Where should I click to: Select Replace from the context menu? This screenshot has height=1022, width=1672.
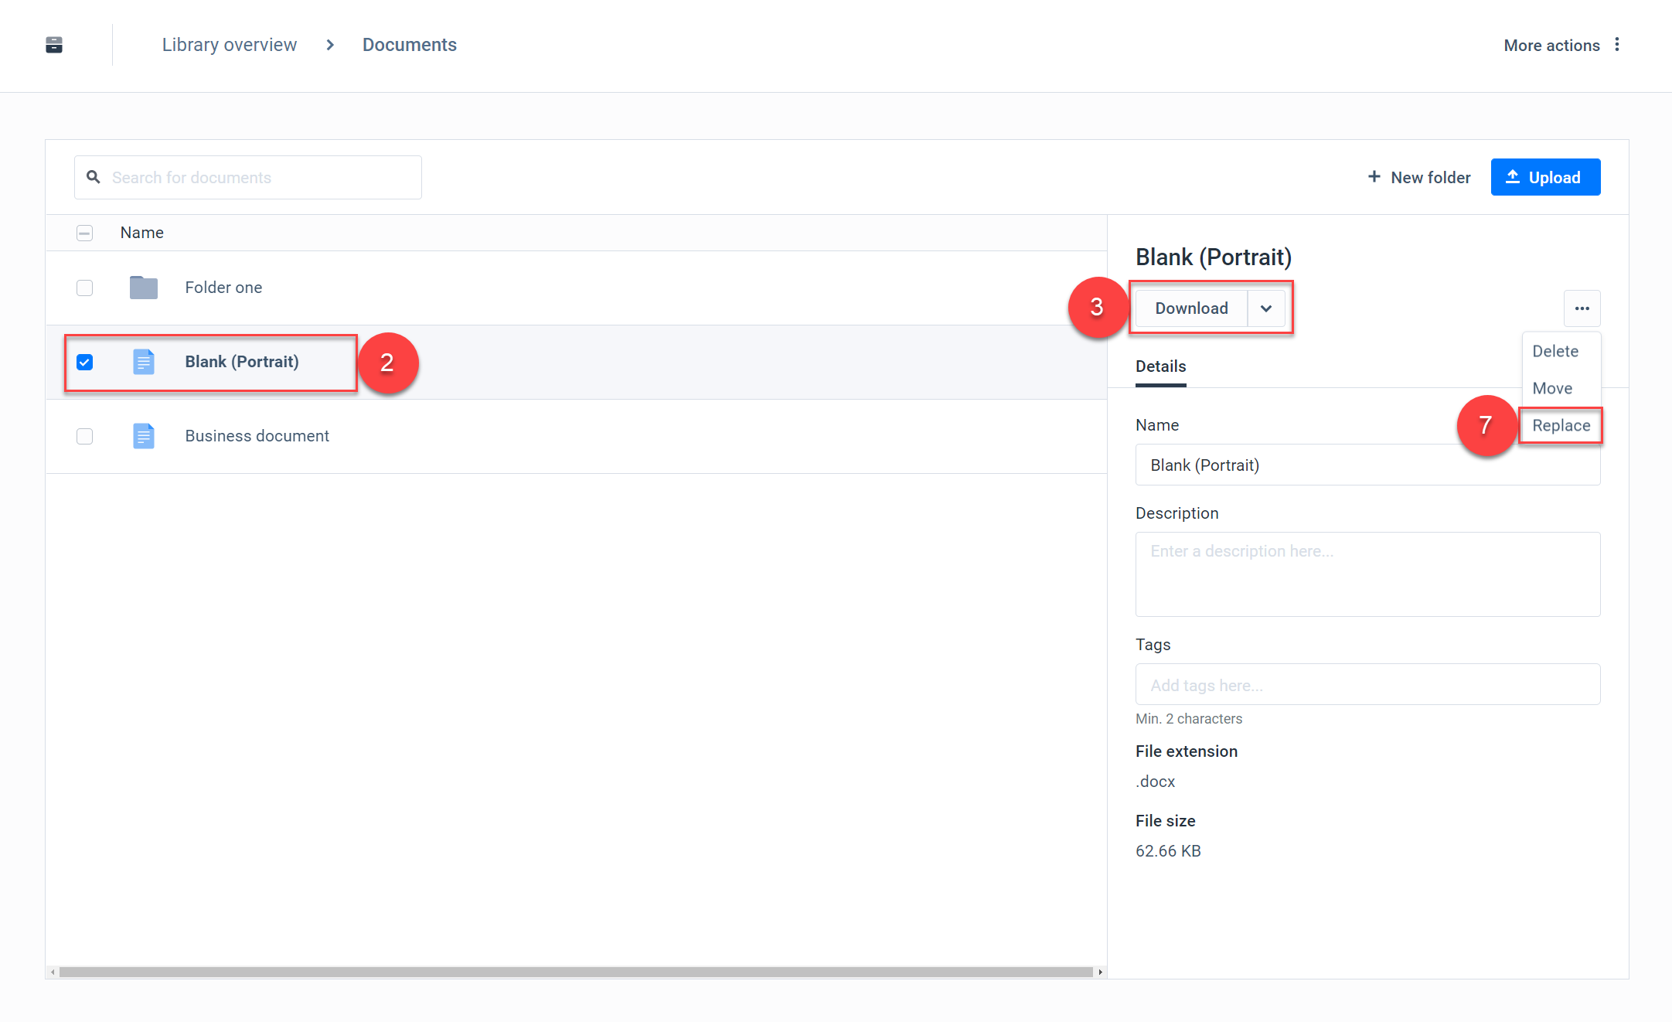(x=1560, y=425)
